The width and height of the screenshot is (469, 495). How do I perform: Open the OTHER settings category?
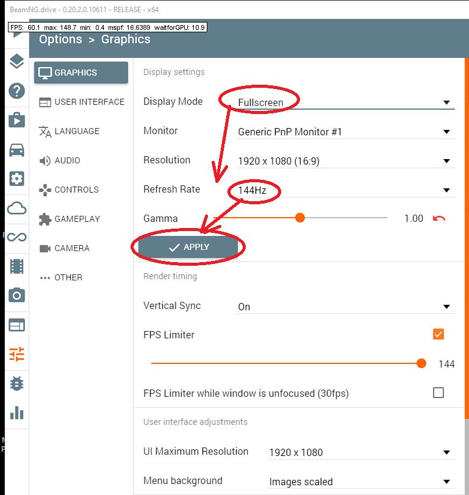[x=81, y=277]
